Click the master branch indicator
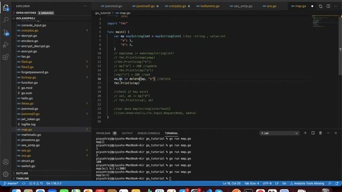The image size is (342, 192). point(11,183)
